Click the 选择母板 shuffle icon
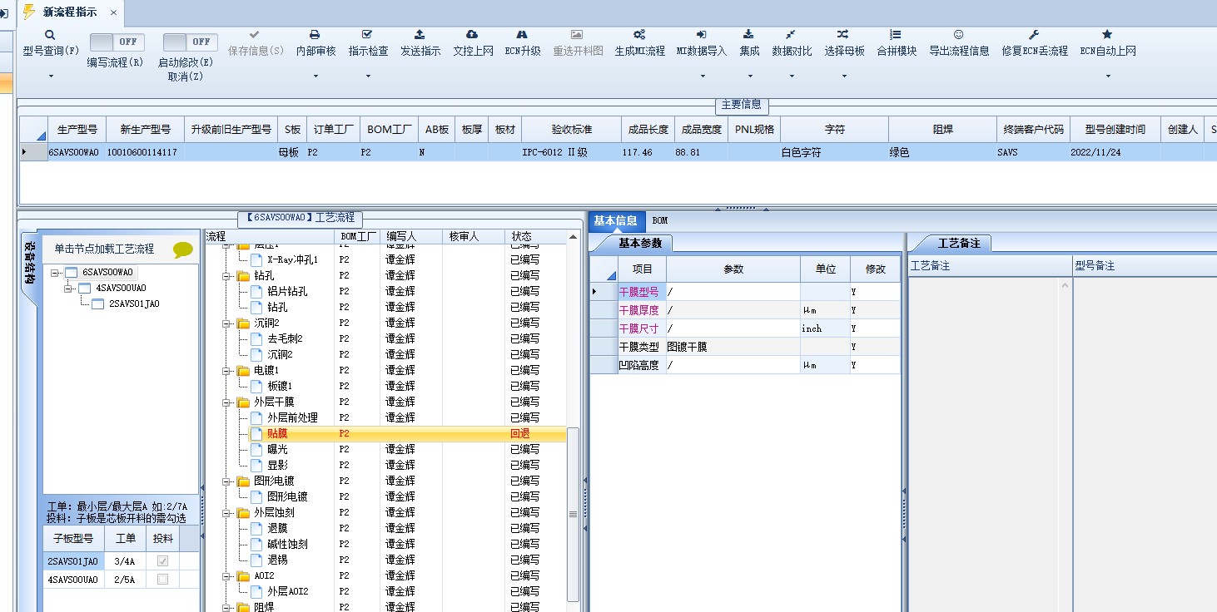 (843, 35)
